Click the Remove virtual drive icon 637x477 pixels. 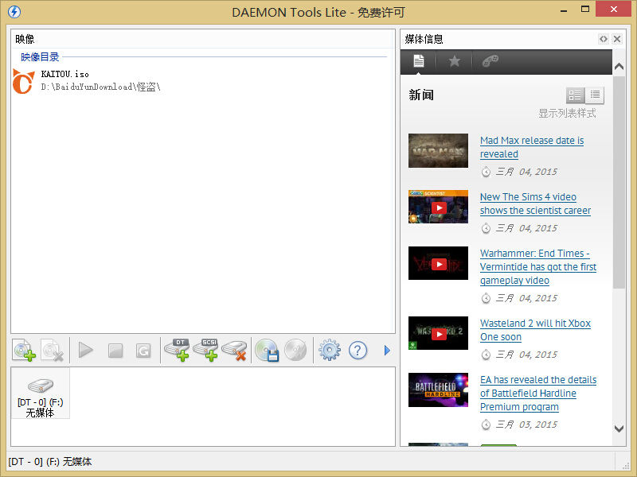coord(235,350)
